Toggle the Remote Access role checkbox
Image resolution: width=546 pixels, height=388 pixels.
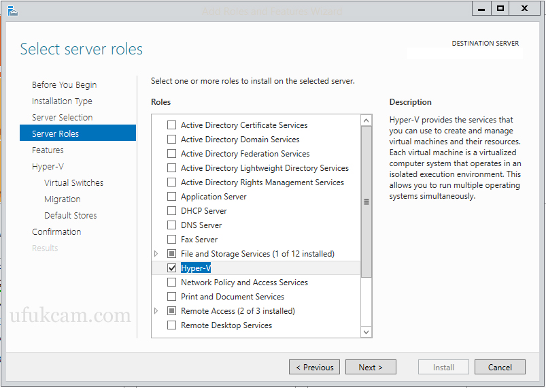171,311
